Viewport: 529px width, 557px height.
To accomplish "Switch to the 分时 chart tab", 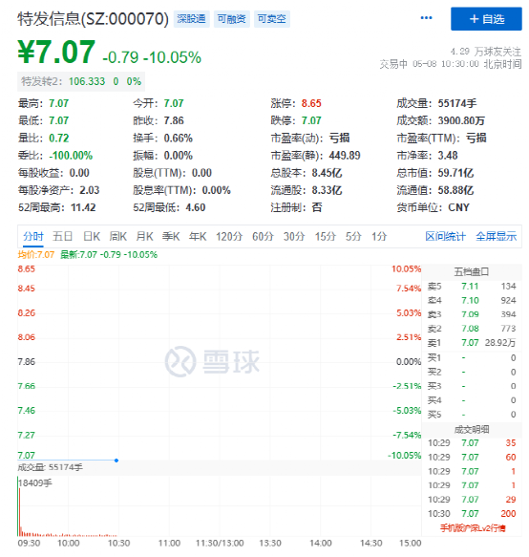I will tap(33, 236).
